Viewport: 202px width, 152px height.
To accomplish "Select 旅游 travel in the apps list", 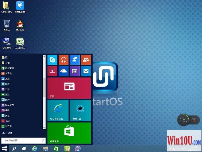I will click(x=5, y=84).
